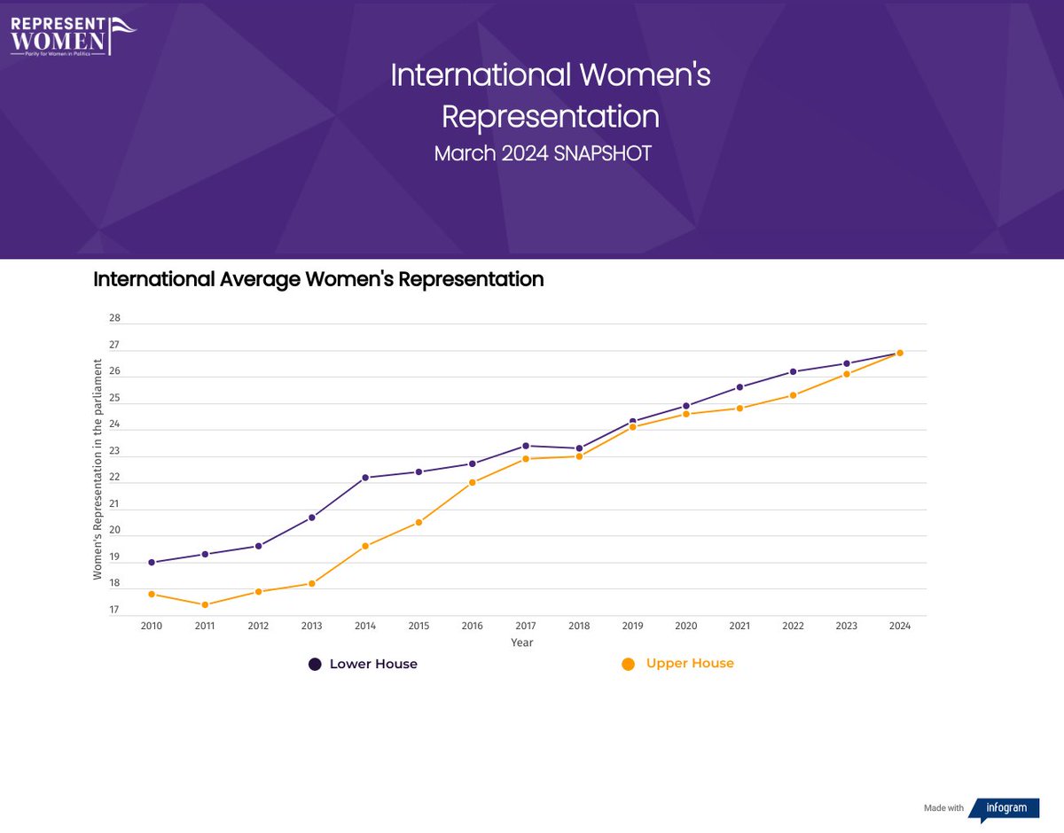
Task: Click the 17 y-axis label
Action: 114,610
